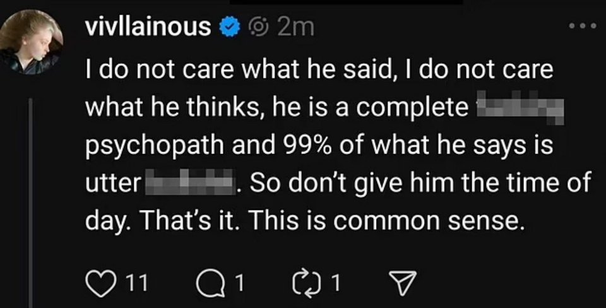Open the three-dot more options menu
The height and width of the screenshot is (308, 606).
(x=583, y=27)
